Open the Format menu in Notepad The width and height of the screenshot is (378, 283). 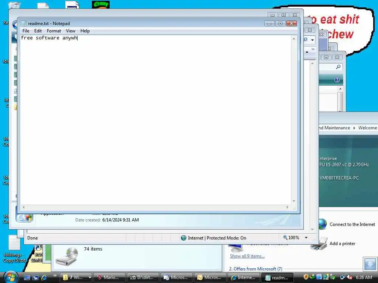coord(54,31)
